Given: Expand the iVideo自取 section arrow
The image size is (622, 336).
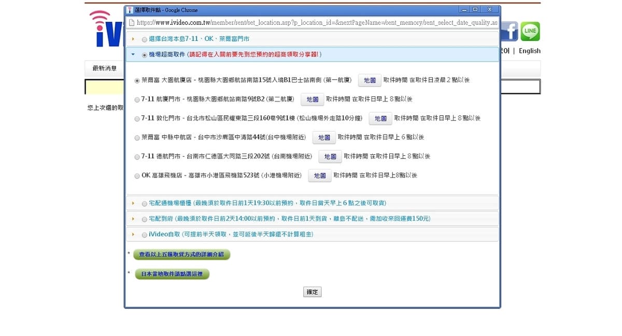Looking at the screenshot, I should [133, 235].
